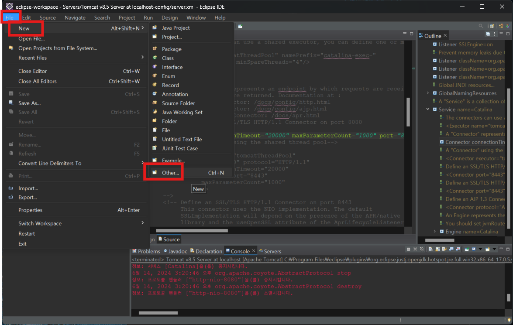Expand GlobalNamingResources node in Outline
This screenshot has height=325, width=513.
[427, 93]
